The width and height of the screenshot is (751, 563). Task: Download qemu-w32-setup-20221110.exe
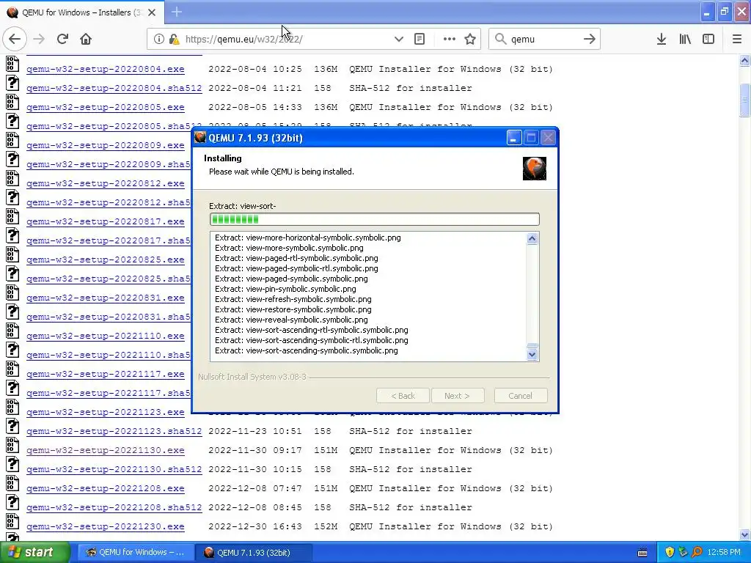point(106,336)
